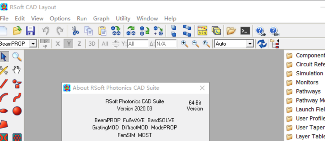Click the duplicate cubes icon

pyautogui.click(x=116, y=31)
